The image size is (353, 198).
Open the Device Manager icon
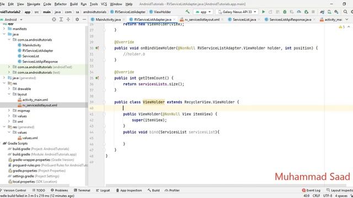click(329, 12)
